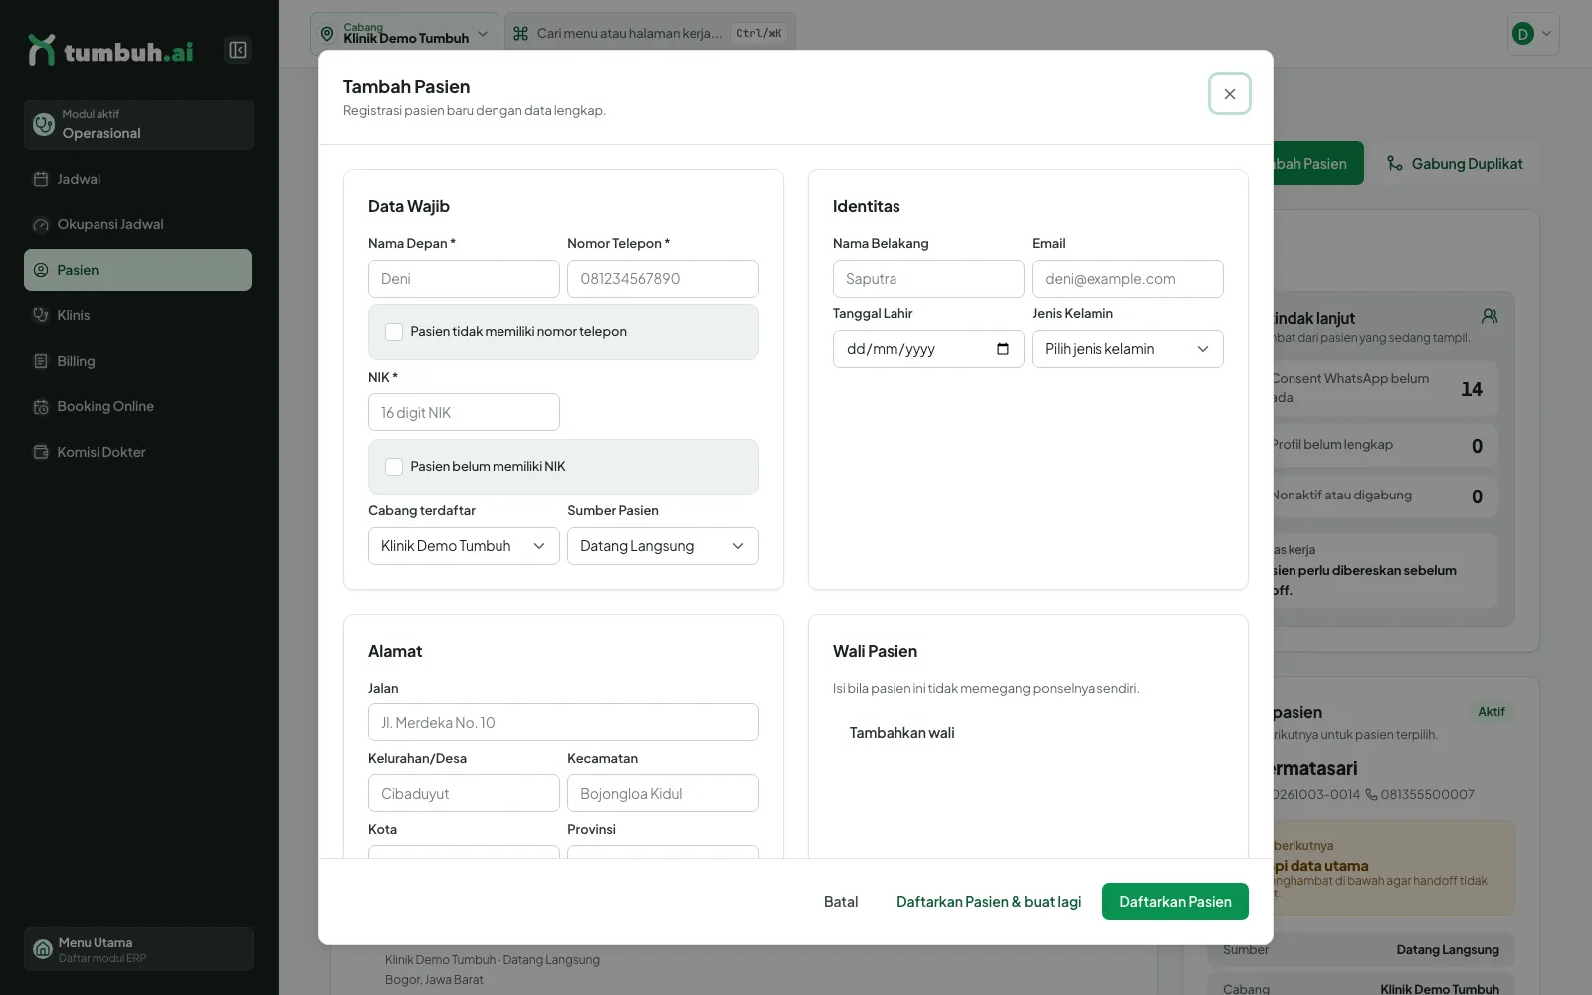Click the command search icon
1592x995 pixels.
point(520,34)
